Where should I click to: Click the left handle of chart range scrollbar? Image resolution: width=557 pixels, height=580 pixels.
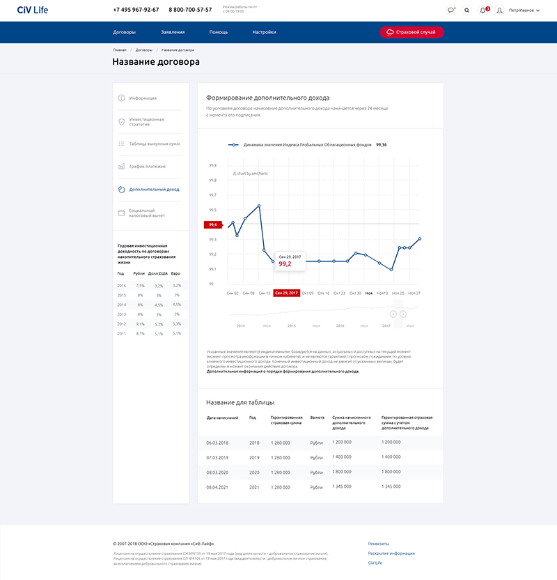coord(393,314)
